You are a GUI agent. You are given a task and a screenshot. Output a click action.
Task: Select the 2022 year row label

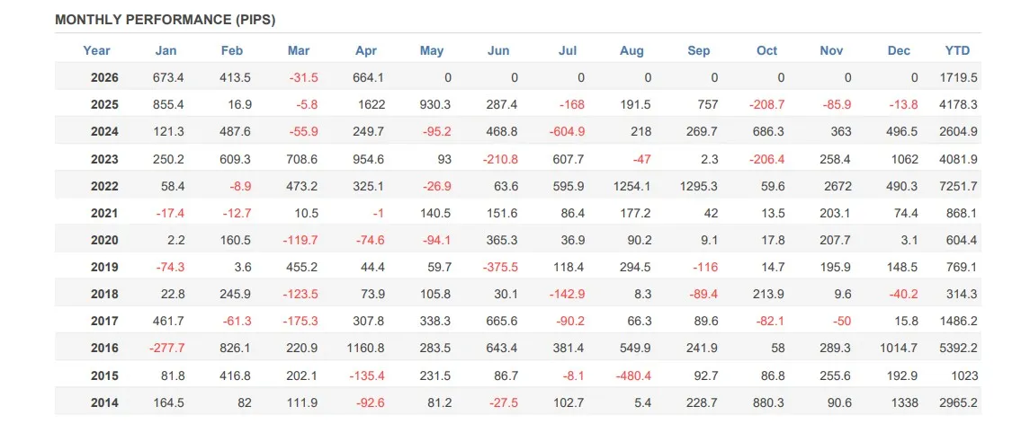[x=104, y=187]
